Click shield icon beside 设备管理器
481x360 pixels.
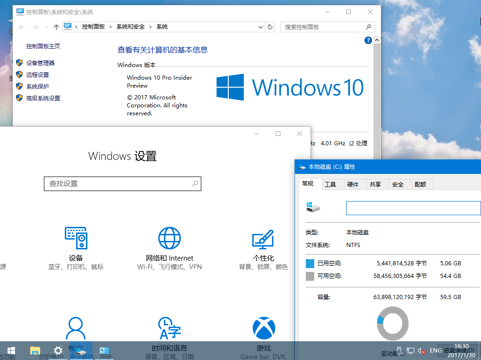point(19,63)
